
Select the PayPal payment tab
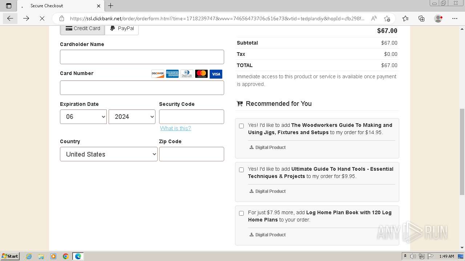coord(122,28)
